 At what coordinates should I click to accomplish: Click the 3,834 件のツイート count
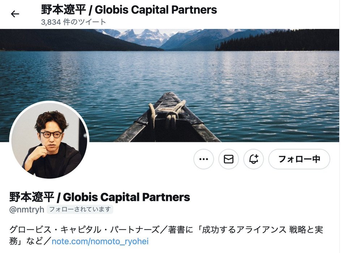pyautogui.click(x=73, y=22)
